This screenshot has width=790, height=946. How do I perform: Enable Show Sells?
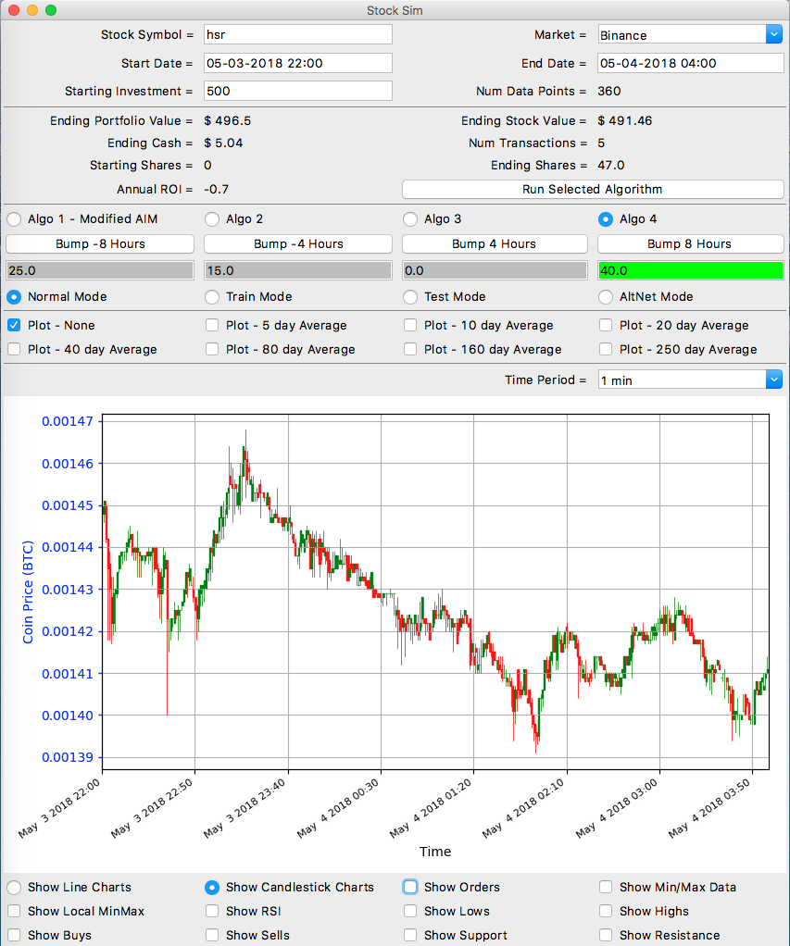tap(212, 935)
